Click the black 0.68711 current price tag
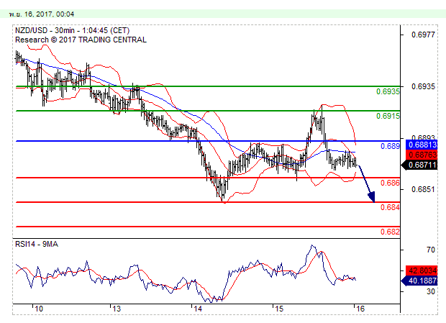This screenshot has height=323, width=446. [419, 165]
